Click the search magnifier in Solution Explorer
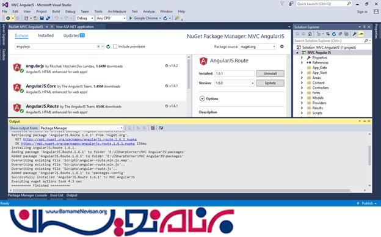 tap(366, 41)
